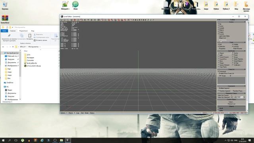The image size is (254, 143).
Task: Open Explorer ribbon tab Главная
Action: coord(13,31)
